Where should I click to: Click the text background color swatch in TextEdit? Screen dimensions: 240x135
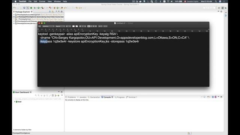(x=77, y=26)
